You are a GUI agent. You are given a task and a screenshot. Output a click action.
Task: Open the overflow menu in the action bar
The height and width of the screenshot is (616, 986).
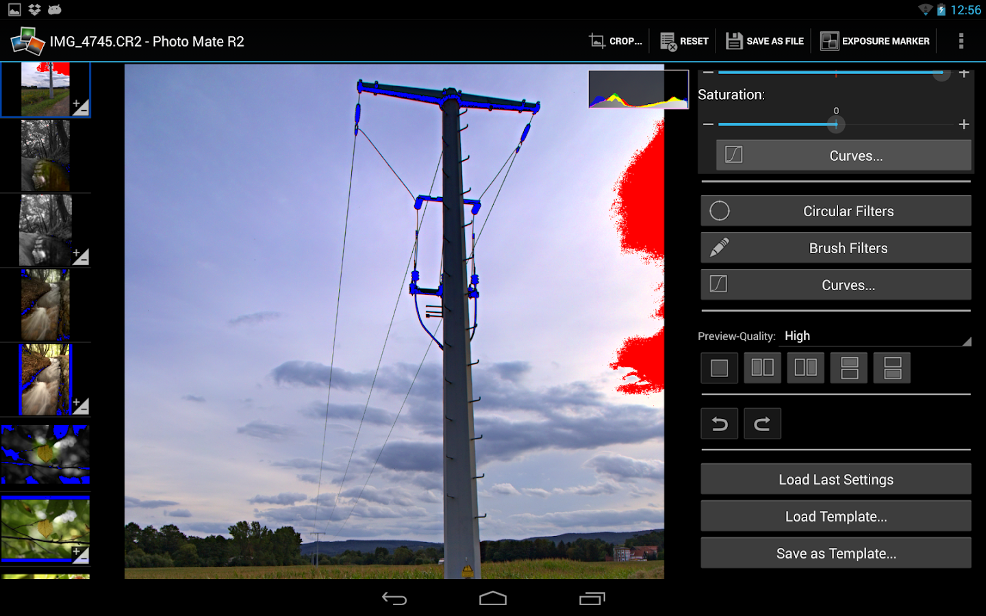click(x=961, y=40)
